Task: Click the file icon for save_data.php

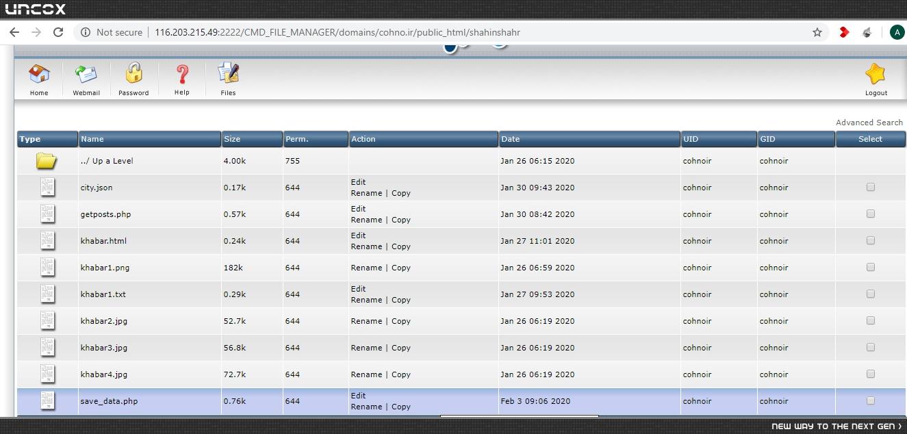Action: click(x=47, y=400)
